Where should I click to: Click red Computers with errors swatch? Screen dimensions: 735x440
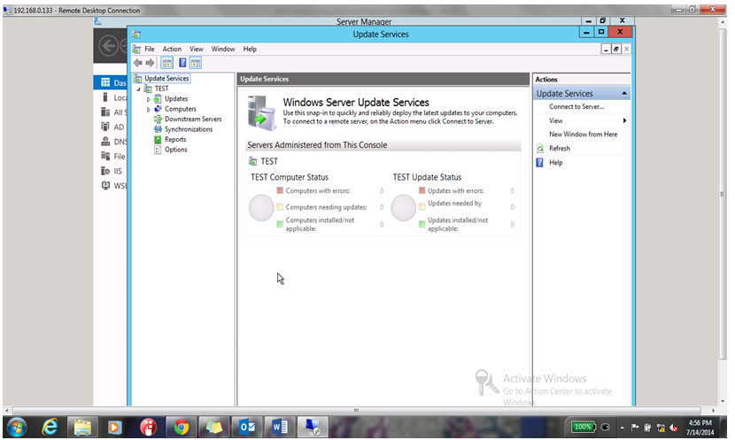(x=280, y=190)
